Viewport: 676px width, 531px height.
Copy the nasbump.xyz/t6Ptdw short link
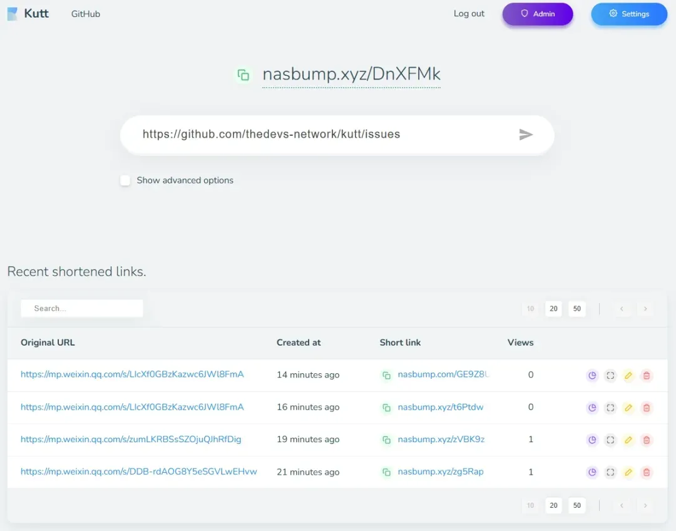click(387, 408)
